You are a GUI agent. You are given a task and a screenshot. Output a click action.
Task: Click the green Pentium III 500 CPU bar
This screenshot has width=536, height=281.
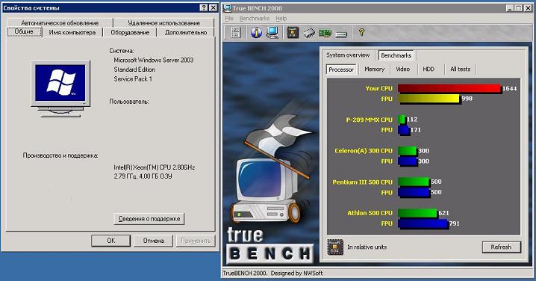pyautogui.click(x=414, y=182)
